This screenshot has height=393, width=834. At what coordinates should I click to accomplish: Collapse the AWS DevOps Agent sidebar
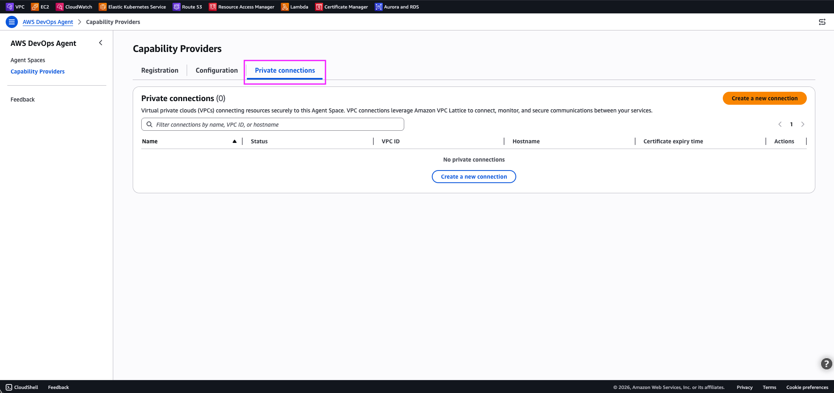101,43
